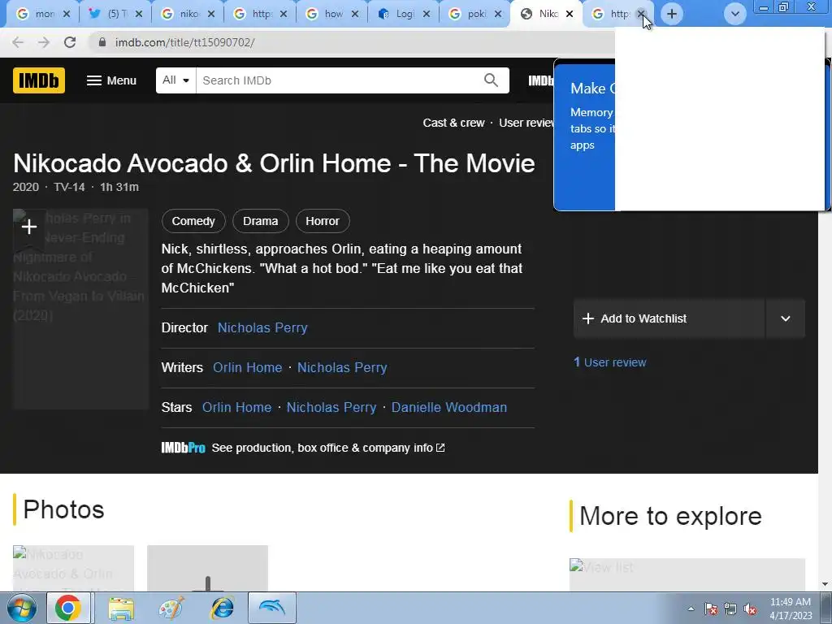Expand the Watchlist options chevron
The height and width of the screenshot is (624, 832).
(786, 318)
